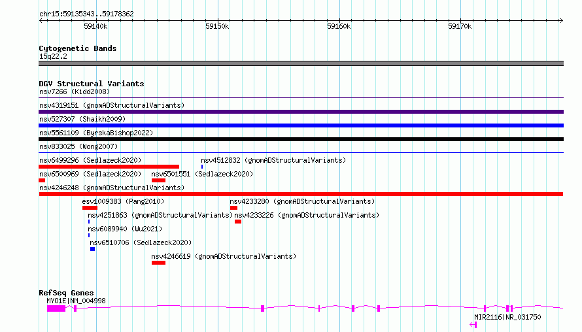Select the nsv4233226 red variant block

pos(238,222)
